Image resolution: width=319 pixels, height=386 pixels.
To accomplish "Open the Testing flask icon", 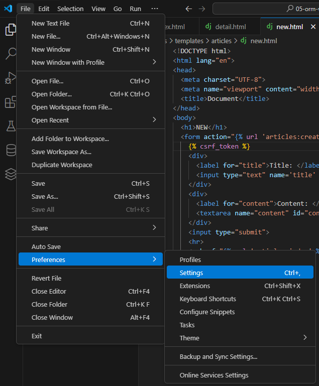I will click(x=11, y=126).
